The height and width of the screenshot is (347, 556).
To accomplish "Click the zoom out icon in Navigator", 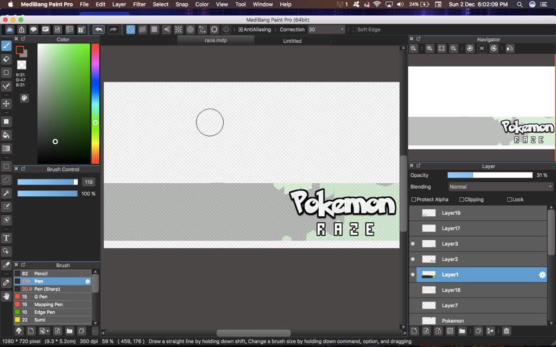I will click(453, 48).
